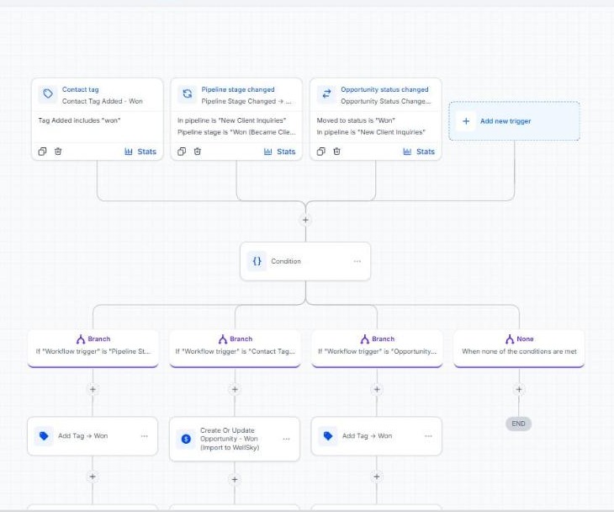Image resolution: width=614 pixels, height=512 pixels.
Task: Open the Pipeline St... Branch
Action: pos(93,349)
